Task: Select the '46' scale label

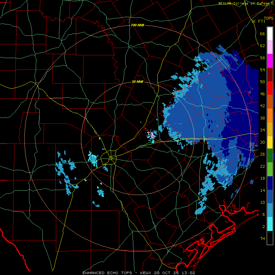Action: 262,94
